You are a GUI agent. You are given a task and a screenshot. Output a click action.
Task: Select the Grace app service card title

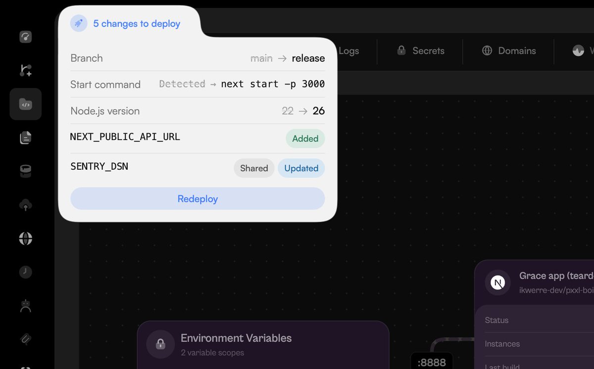(556, 276)
